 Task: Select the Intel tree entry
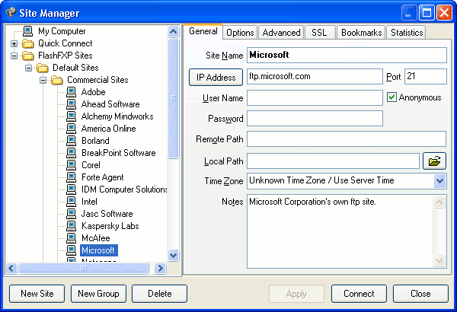(89, 202)
